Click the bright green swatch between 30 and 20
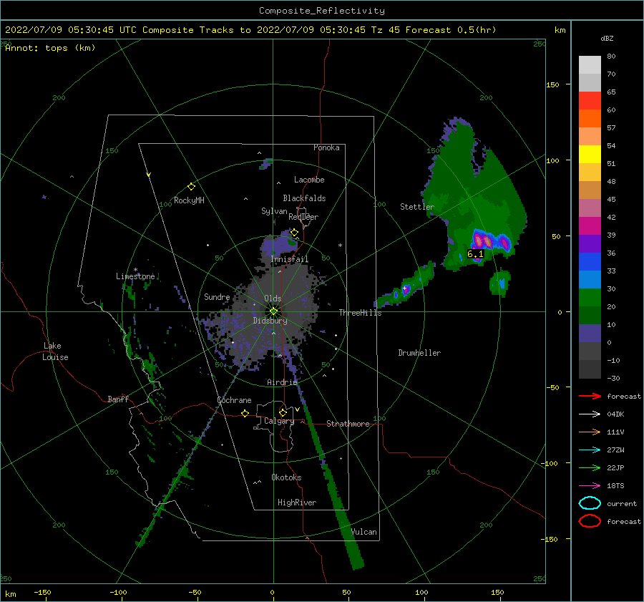Image resolution: width=644 pixels, height=602 pixels. (x=590, y=298)
